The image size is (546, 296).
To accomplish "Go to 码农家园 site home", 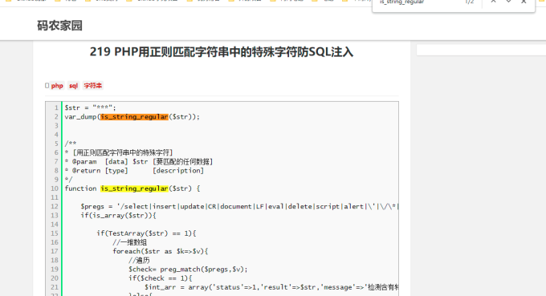I will click(59, 26).
